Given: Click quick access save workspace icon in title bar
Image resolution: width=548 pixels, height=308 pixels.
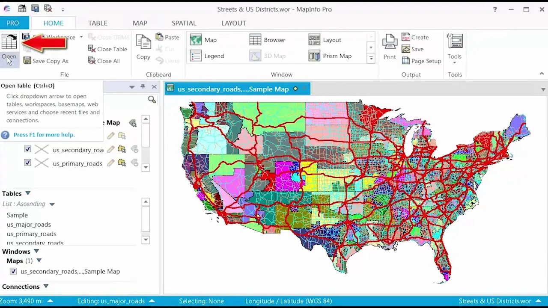Looking at the screenshot, I should [x=35, y=9].
